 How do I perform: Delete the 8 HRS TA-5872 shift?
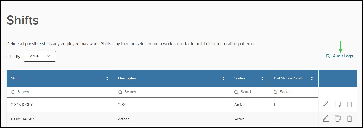click(349, 119)
